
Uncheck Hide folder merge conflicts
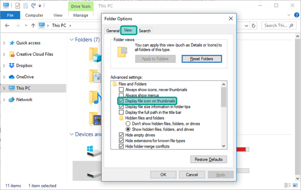pyautogui.click(x=121, y=146)
